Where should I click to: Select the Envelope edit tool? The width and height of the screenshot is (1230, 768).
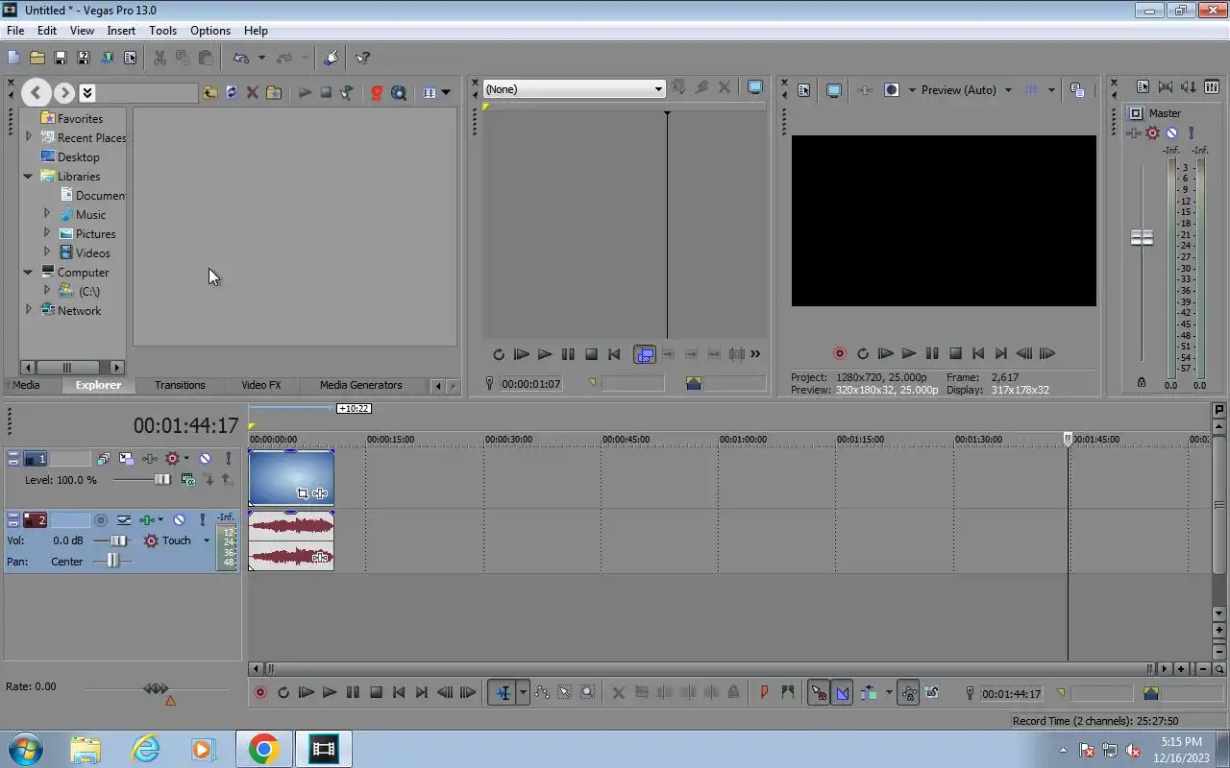click(541, 692)
